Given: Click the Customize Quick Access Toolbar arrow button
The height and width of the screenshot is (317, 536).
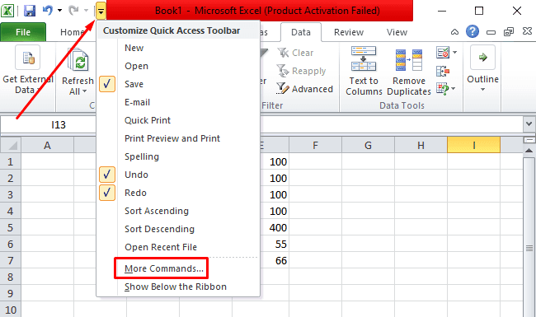Looking at the screenshot, I should coord(101,12).
